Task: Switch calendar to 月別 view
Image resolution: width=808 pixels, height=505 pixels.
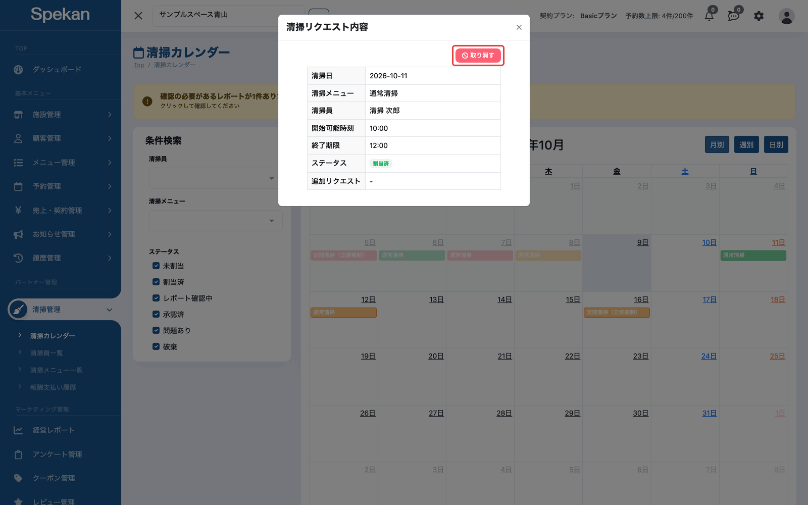Action: (717, 145)
